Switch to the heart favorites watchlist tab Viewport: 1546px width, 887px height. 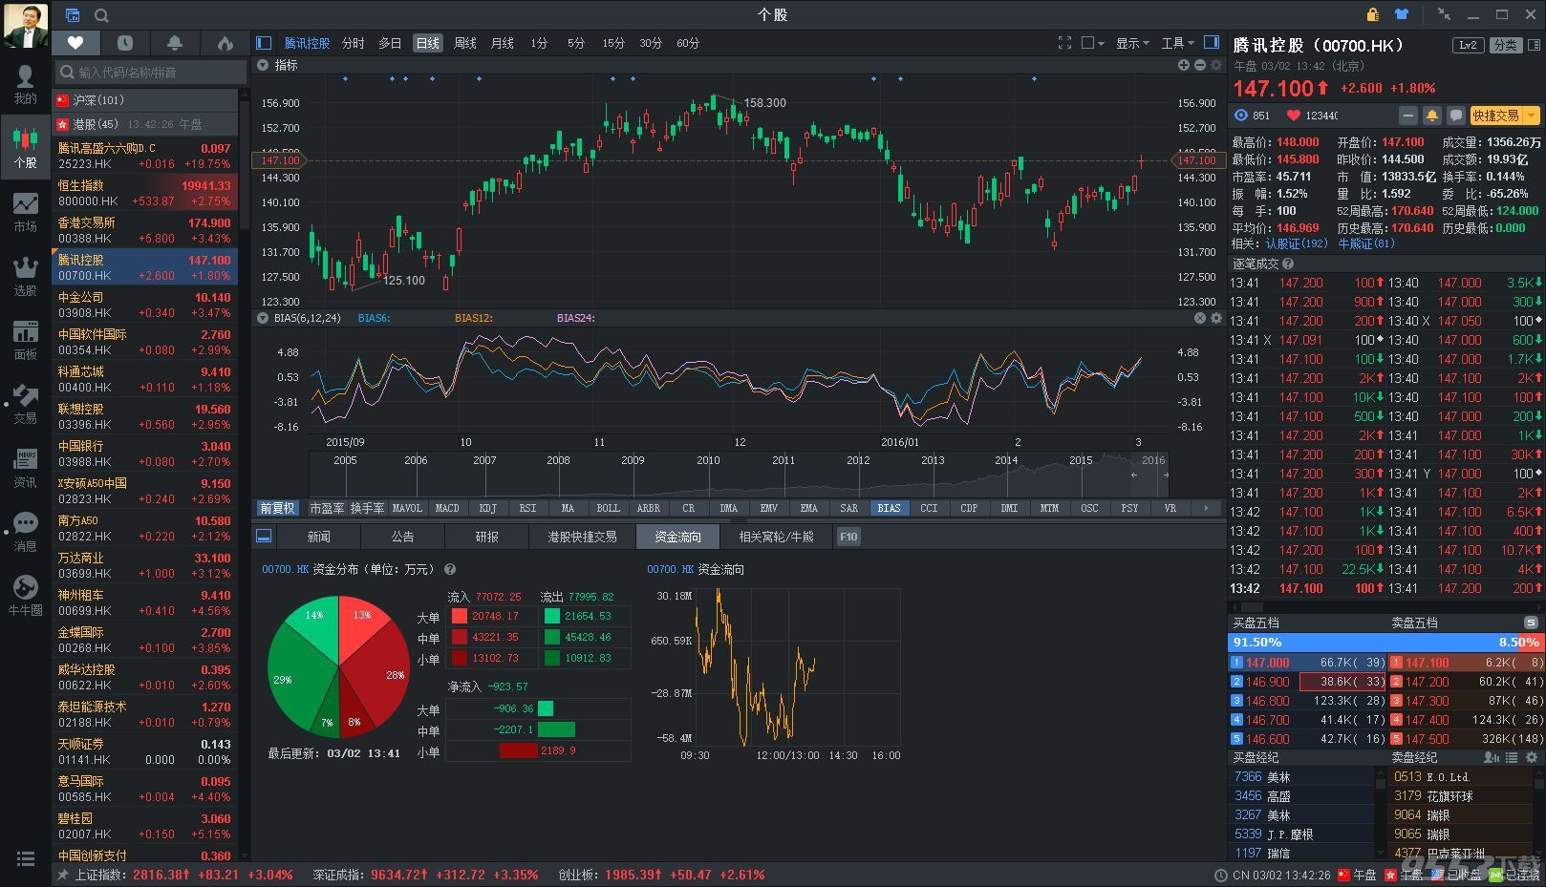[x=75, y=43]
